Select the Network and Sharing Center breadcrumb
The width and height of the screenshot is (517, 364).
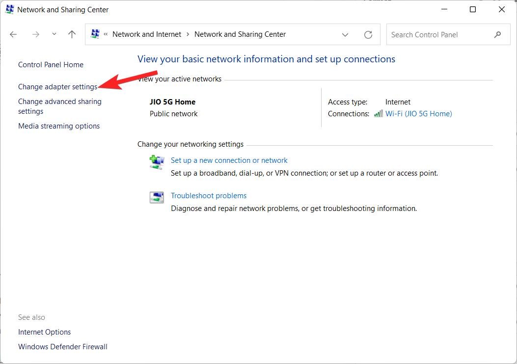240,34
